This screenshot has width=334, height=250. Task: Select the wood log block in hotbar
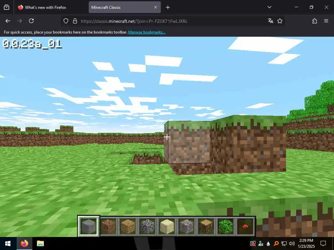[206, 226]
